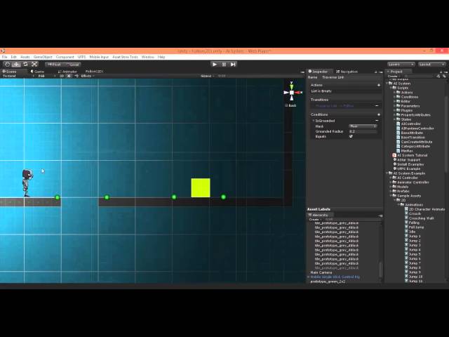This screenshot has width=449, height=337.
Task: Click the Create button in Project panel
Action: tap(393, 77)
